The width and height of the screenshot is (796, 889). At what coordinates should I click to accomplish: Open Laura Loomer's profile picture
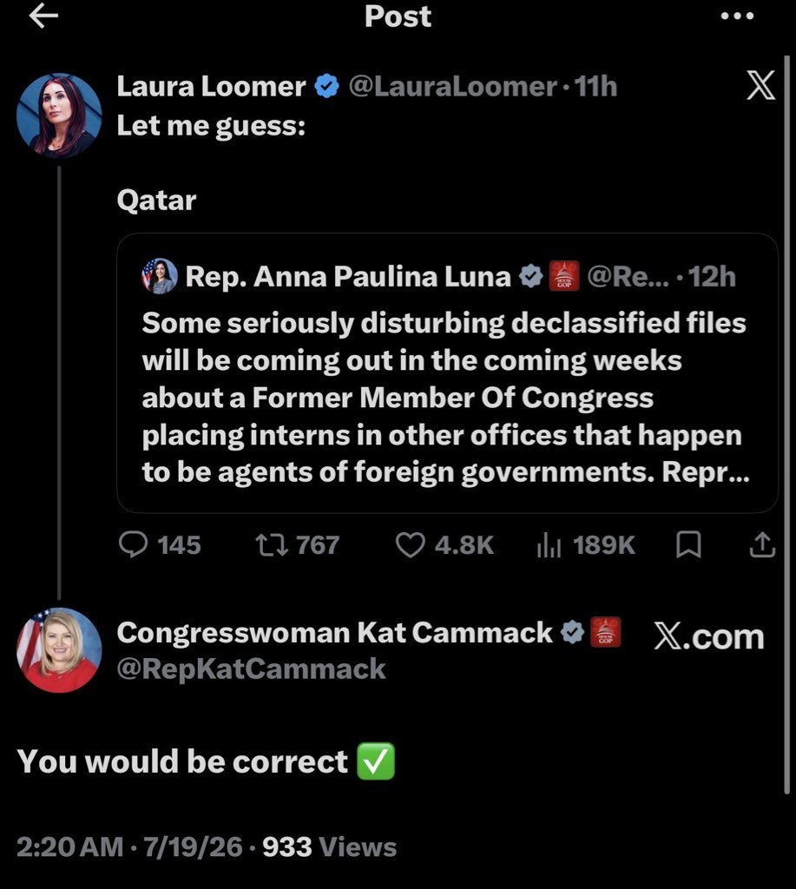click(59, 115)
